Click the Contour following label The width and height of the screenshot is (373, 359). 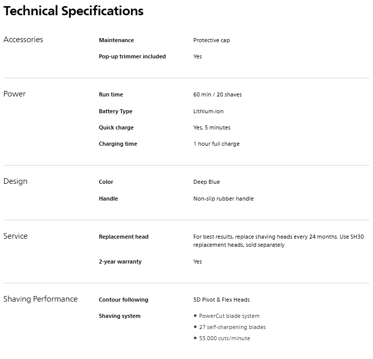[x=123, y=300]
